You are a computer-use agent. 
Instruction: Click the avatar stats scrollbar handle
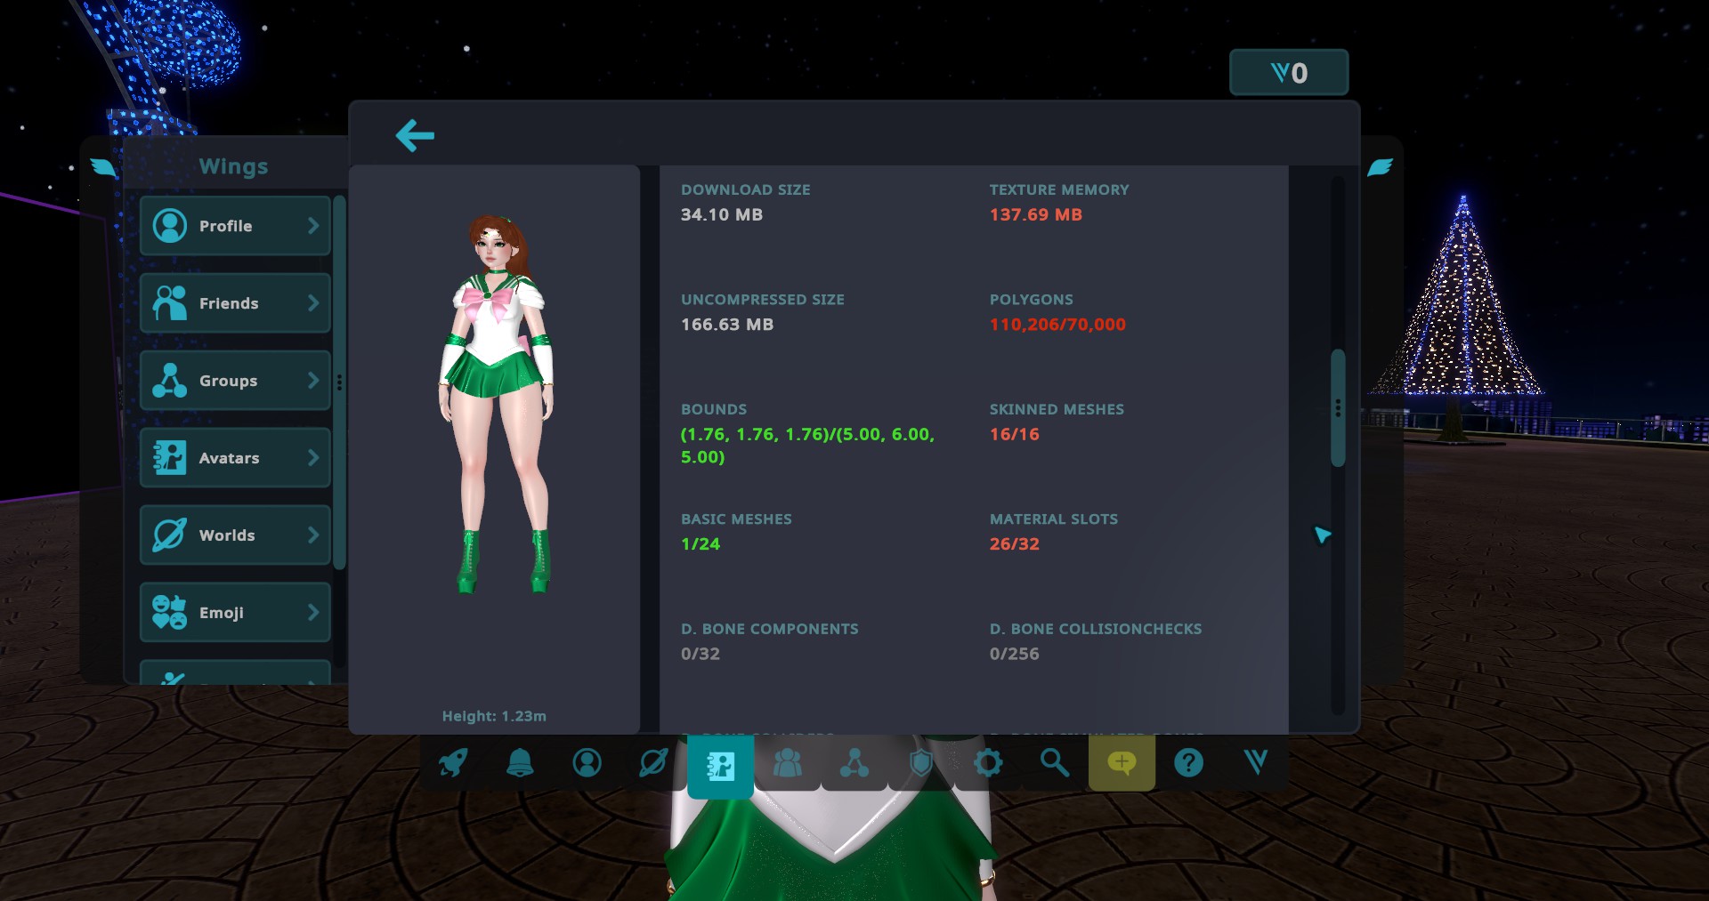pos(1337,408)
